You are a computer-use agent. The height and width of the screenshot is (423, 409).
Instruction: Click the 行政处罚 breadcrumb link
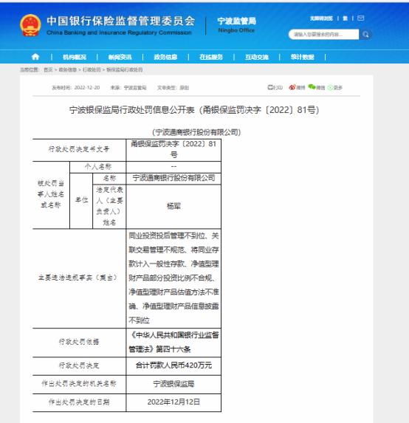(92, 69)
